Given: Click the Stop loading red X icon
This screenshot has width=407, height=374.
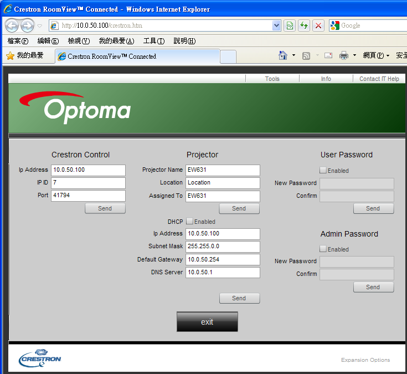Looking at the screenshot, I should 318,25.
